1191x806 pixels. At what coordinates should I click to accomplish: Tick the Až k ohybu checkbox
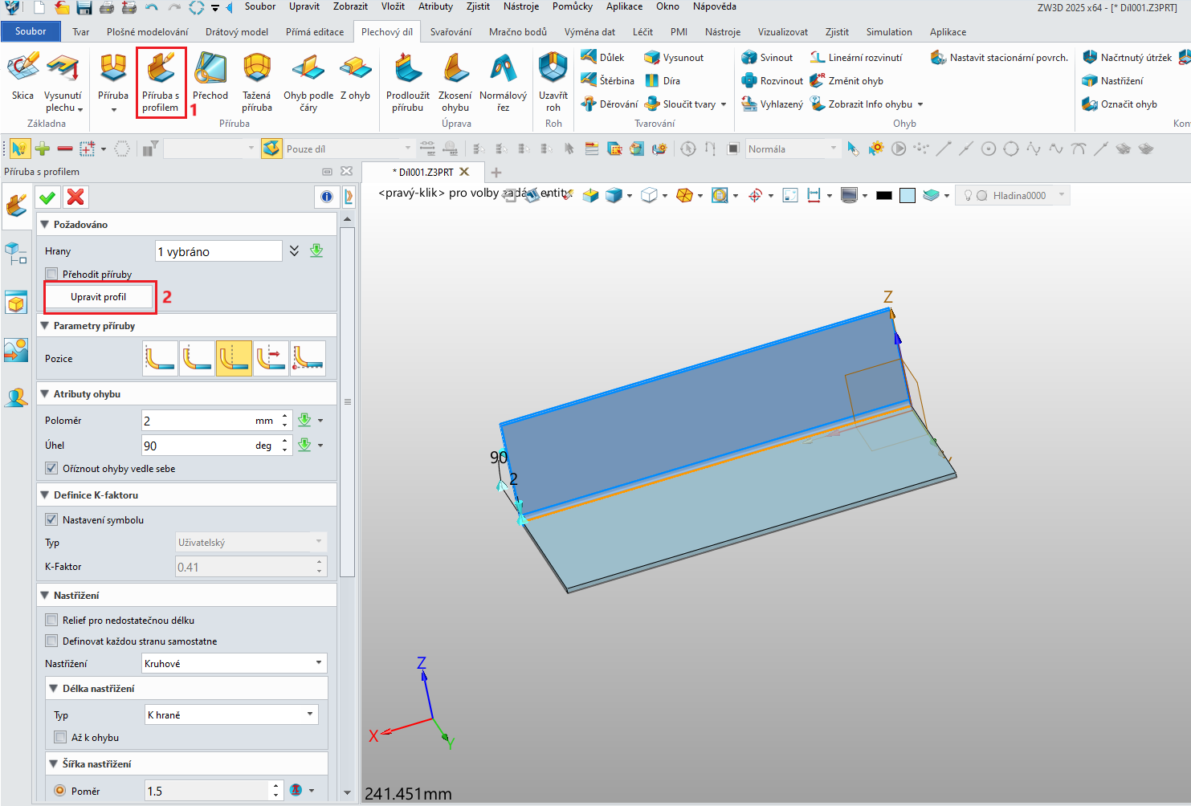tap(60, 737)
